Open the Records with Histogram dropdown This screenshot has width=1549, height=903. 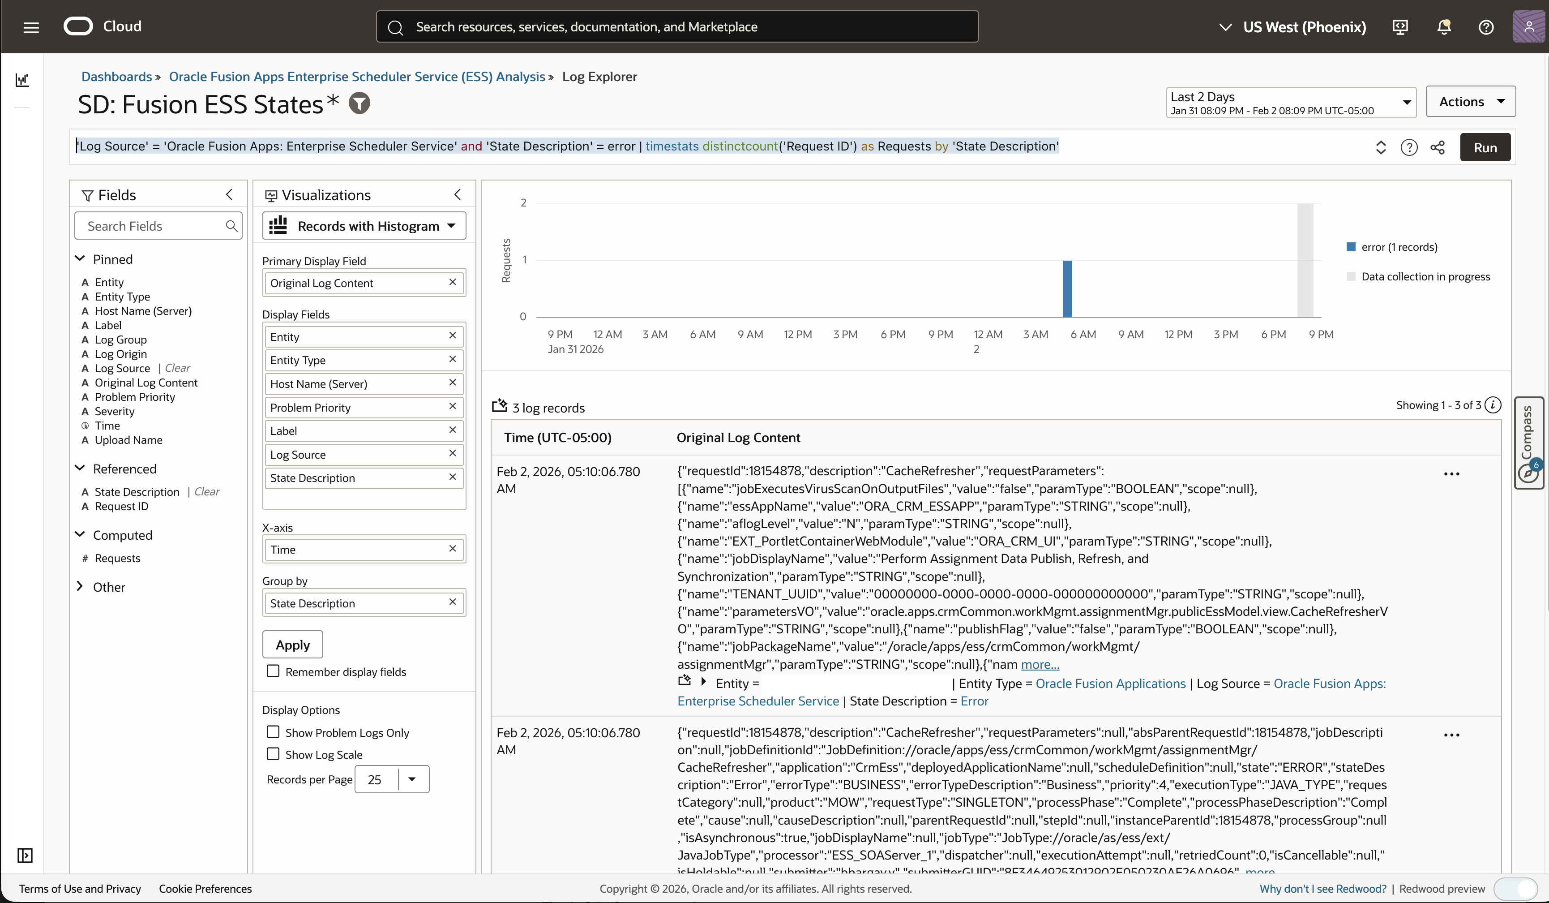point(364,226)
